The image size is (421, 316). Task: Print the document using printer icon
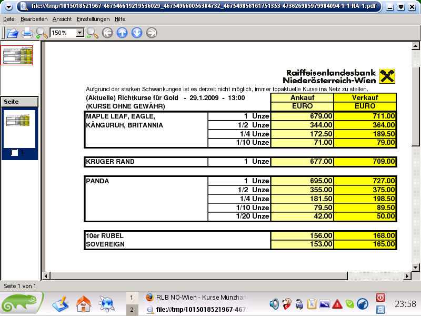(x=27, y=33)
